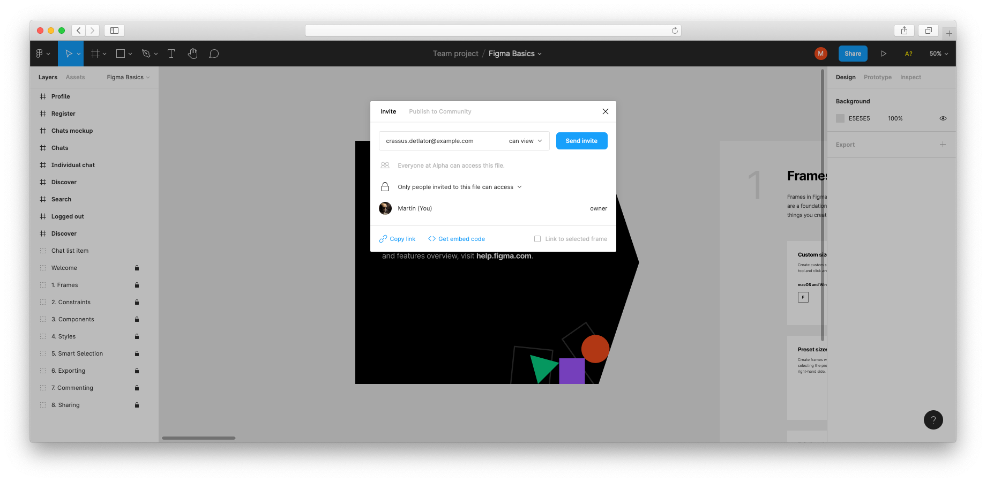Expand the Frame tool options chevron
Viewport: 986px width, 482px height.
[104, 54]
